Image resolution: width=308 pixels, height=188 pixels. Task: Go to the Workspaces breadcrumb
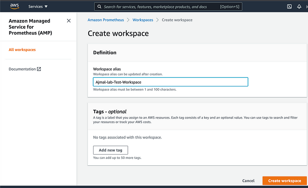(x=143, y=20)
